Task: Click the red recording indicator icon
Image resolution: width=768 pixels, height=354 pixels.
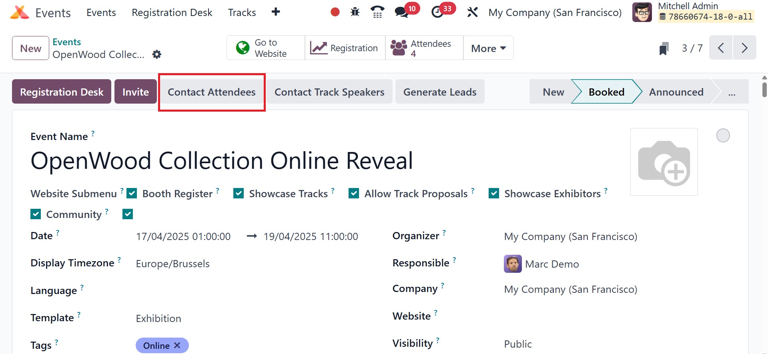Action: (335, 12)
